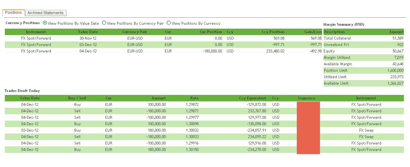Click the 1.30150 rate trade cell
The width and height of the screenshot is (410, 167).
192,150
